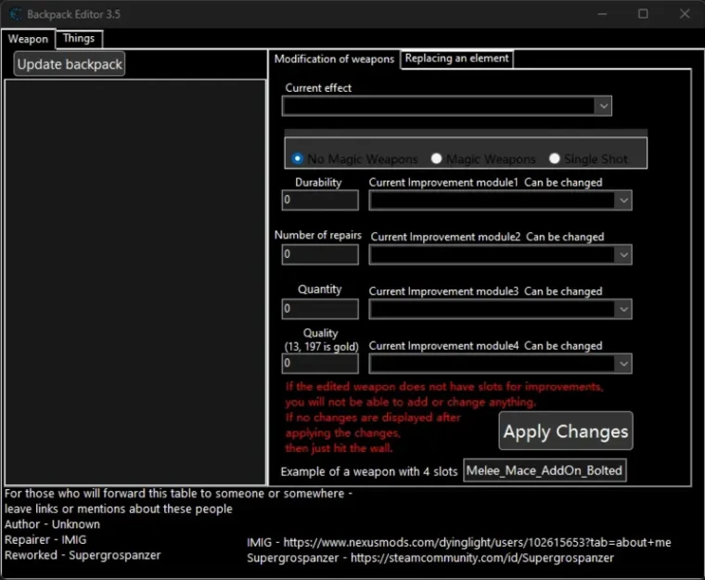The image size is (705, 580).
Task: Click the Durability input field
Action: [x=320, y=200]
